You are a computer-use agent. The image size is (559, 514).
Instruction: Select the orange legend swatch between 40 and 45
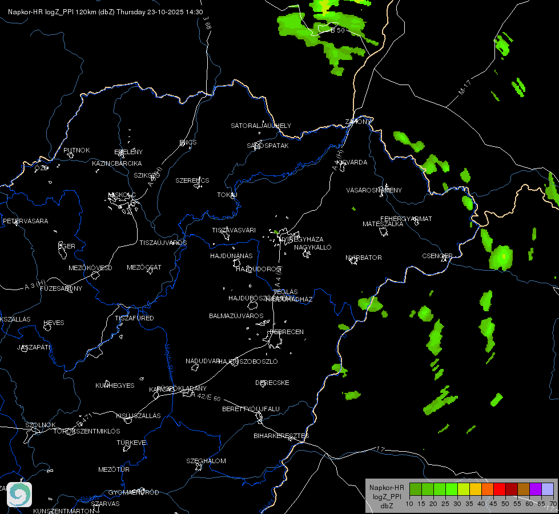point(488,489)
